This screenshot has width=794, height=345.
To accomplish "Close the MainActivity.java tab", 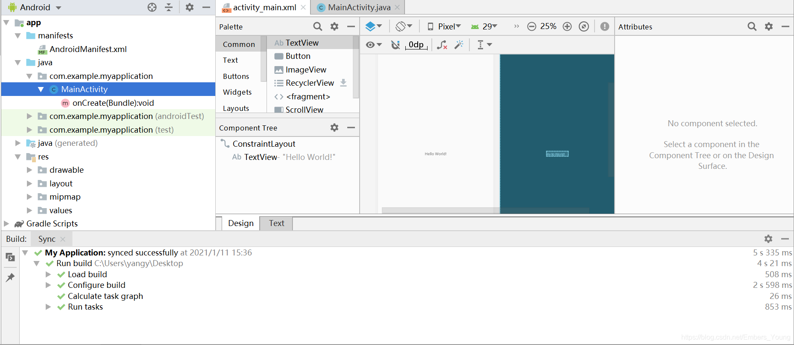I will pyautogui.click(x=397, y=7).
